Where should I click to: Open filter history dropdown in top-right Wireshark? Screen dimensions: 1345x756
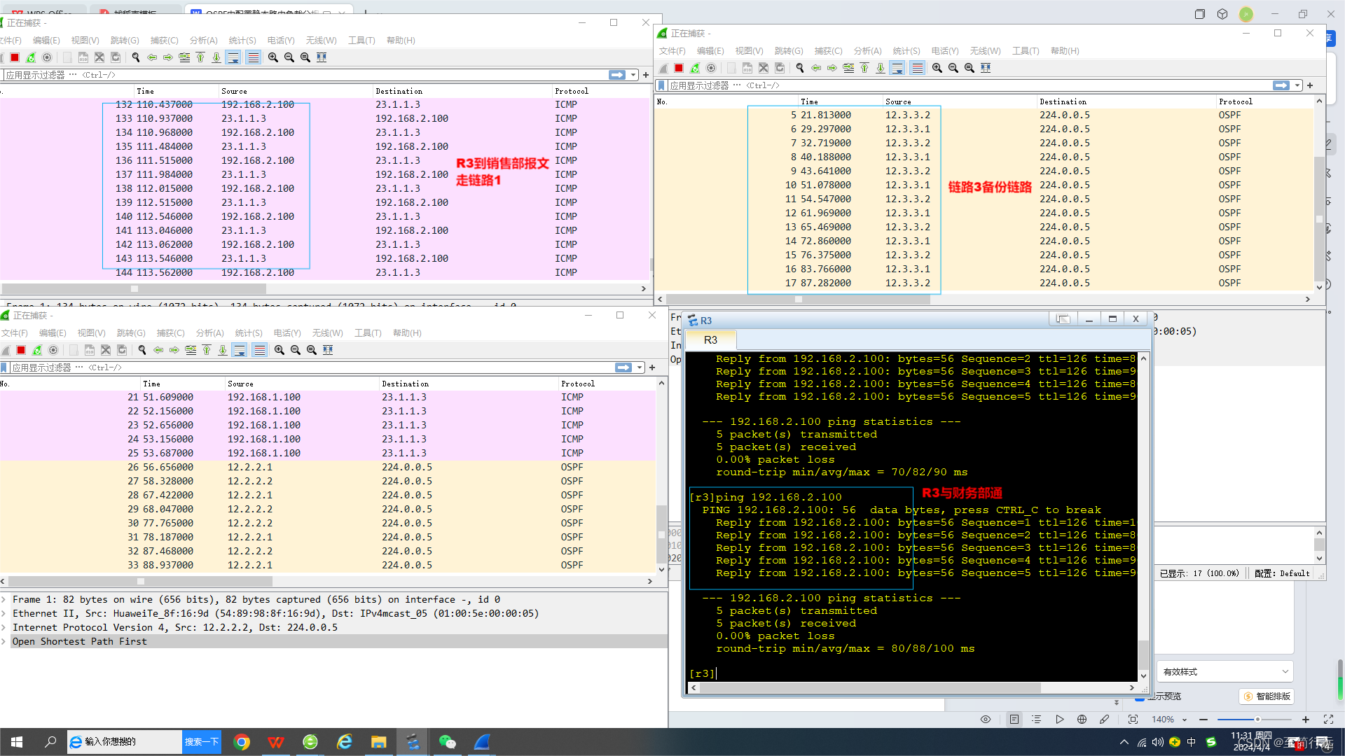tap(1297, 85)
